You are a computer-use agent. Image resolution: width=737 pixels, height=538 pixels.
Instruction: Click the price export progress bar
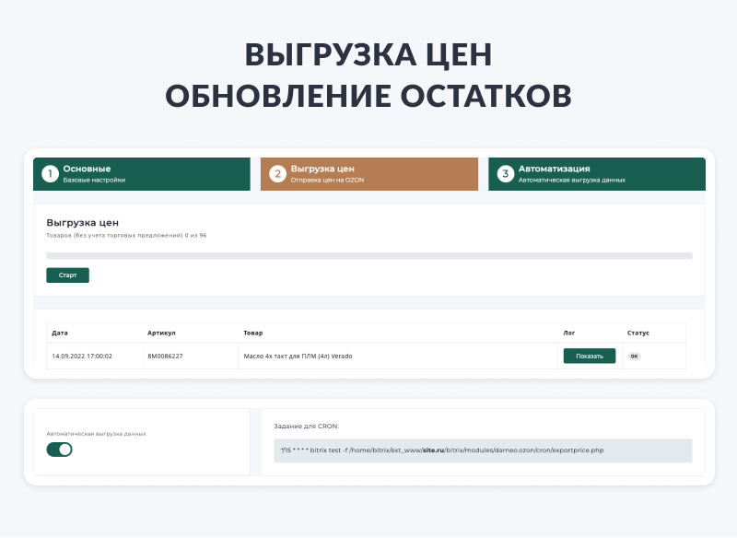368,255
